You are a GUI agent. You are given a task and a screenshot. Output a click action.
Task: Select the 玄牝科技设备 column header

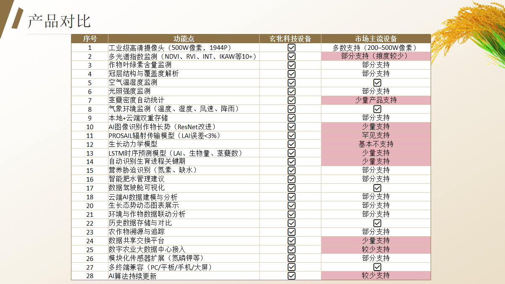click(290, 39)
